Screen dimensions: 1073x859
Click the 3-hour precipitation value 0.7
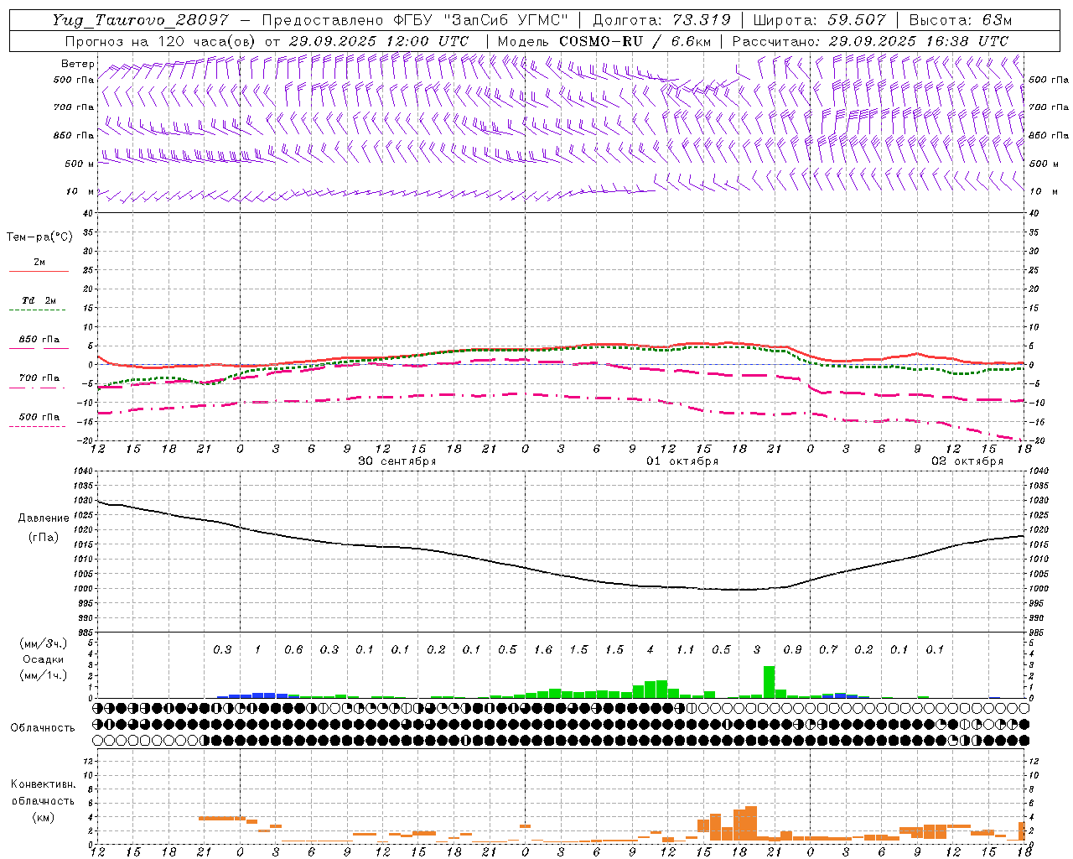click(x=828, y=649)
